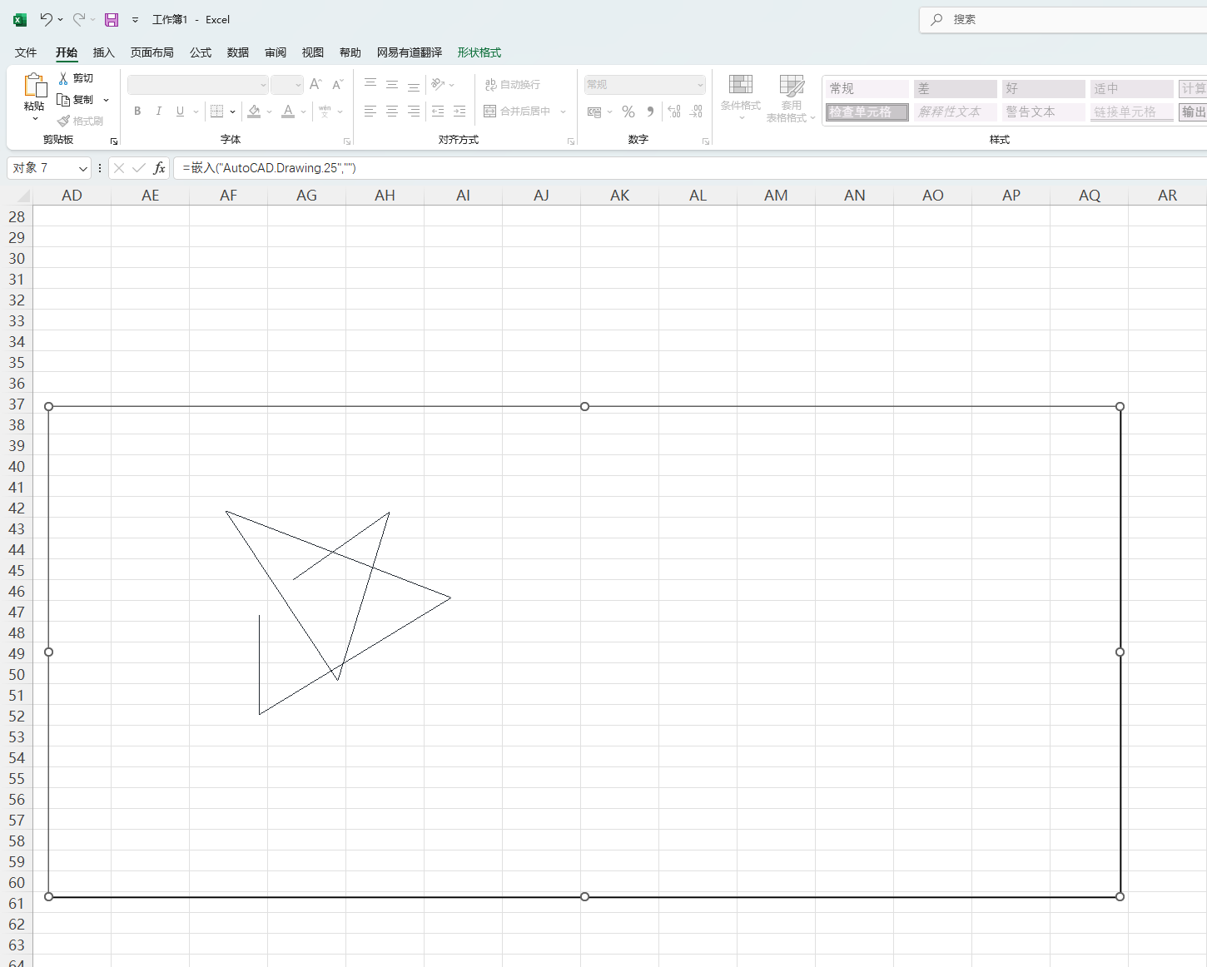Open 套用表格格式 table format menu
The width and height of the screenshot is (1207, 967).
(x=791, y=98)
